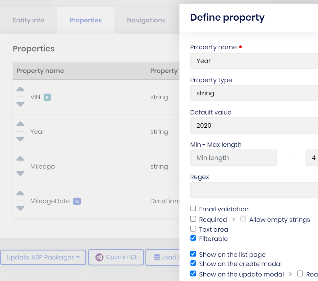318x281 pixels.
Task: Enable the Text area checkbox
Action: pyautogui.click(x=193, y=229)
